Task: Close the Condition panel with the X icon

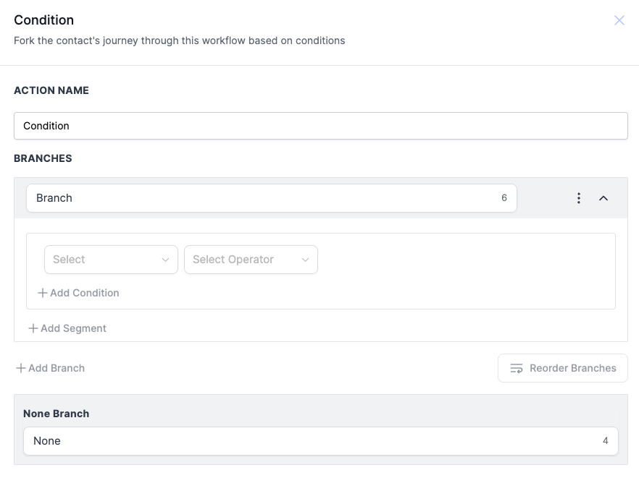Action: [619, 20]
